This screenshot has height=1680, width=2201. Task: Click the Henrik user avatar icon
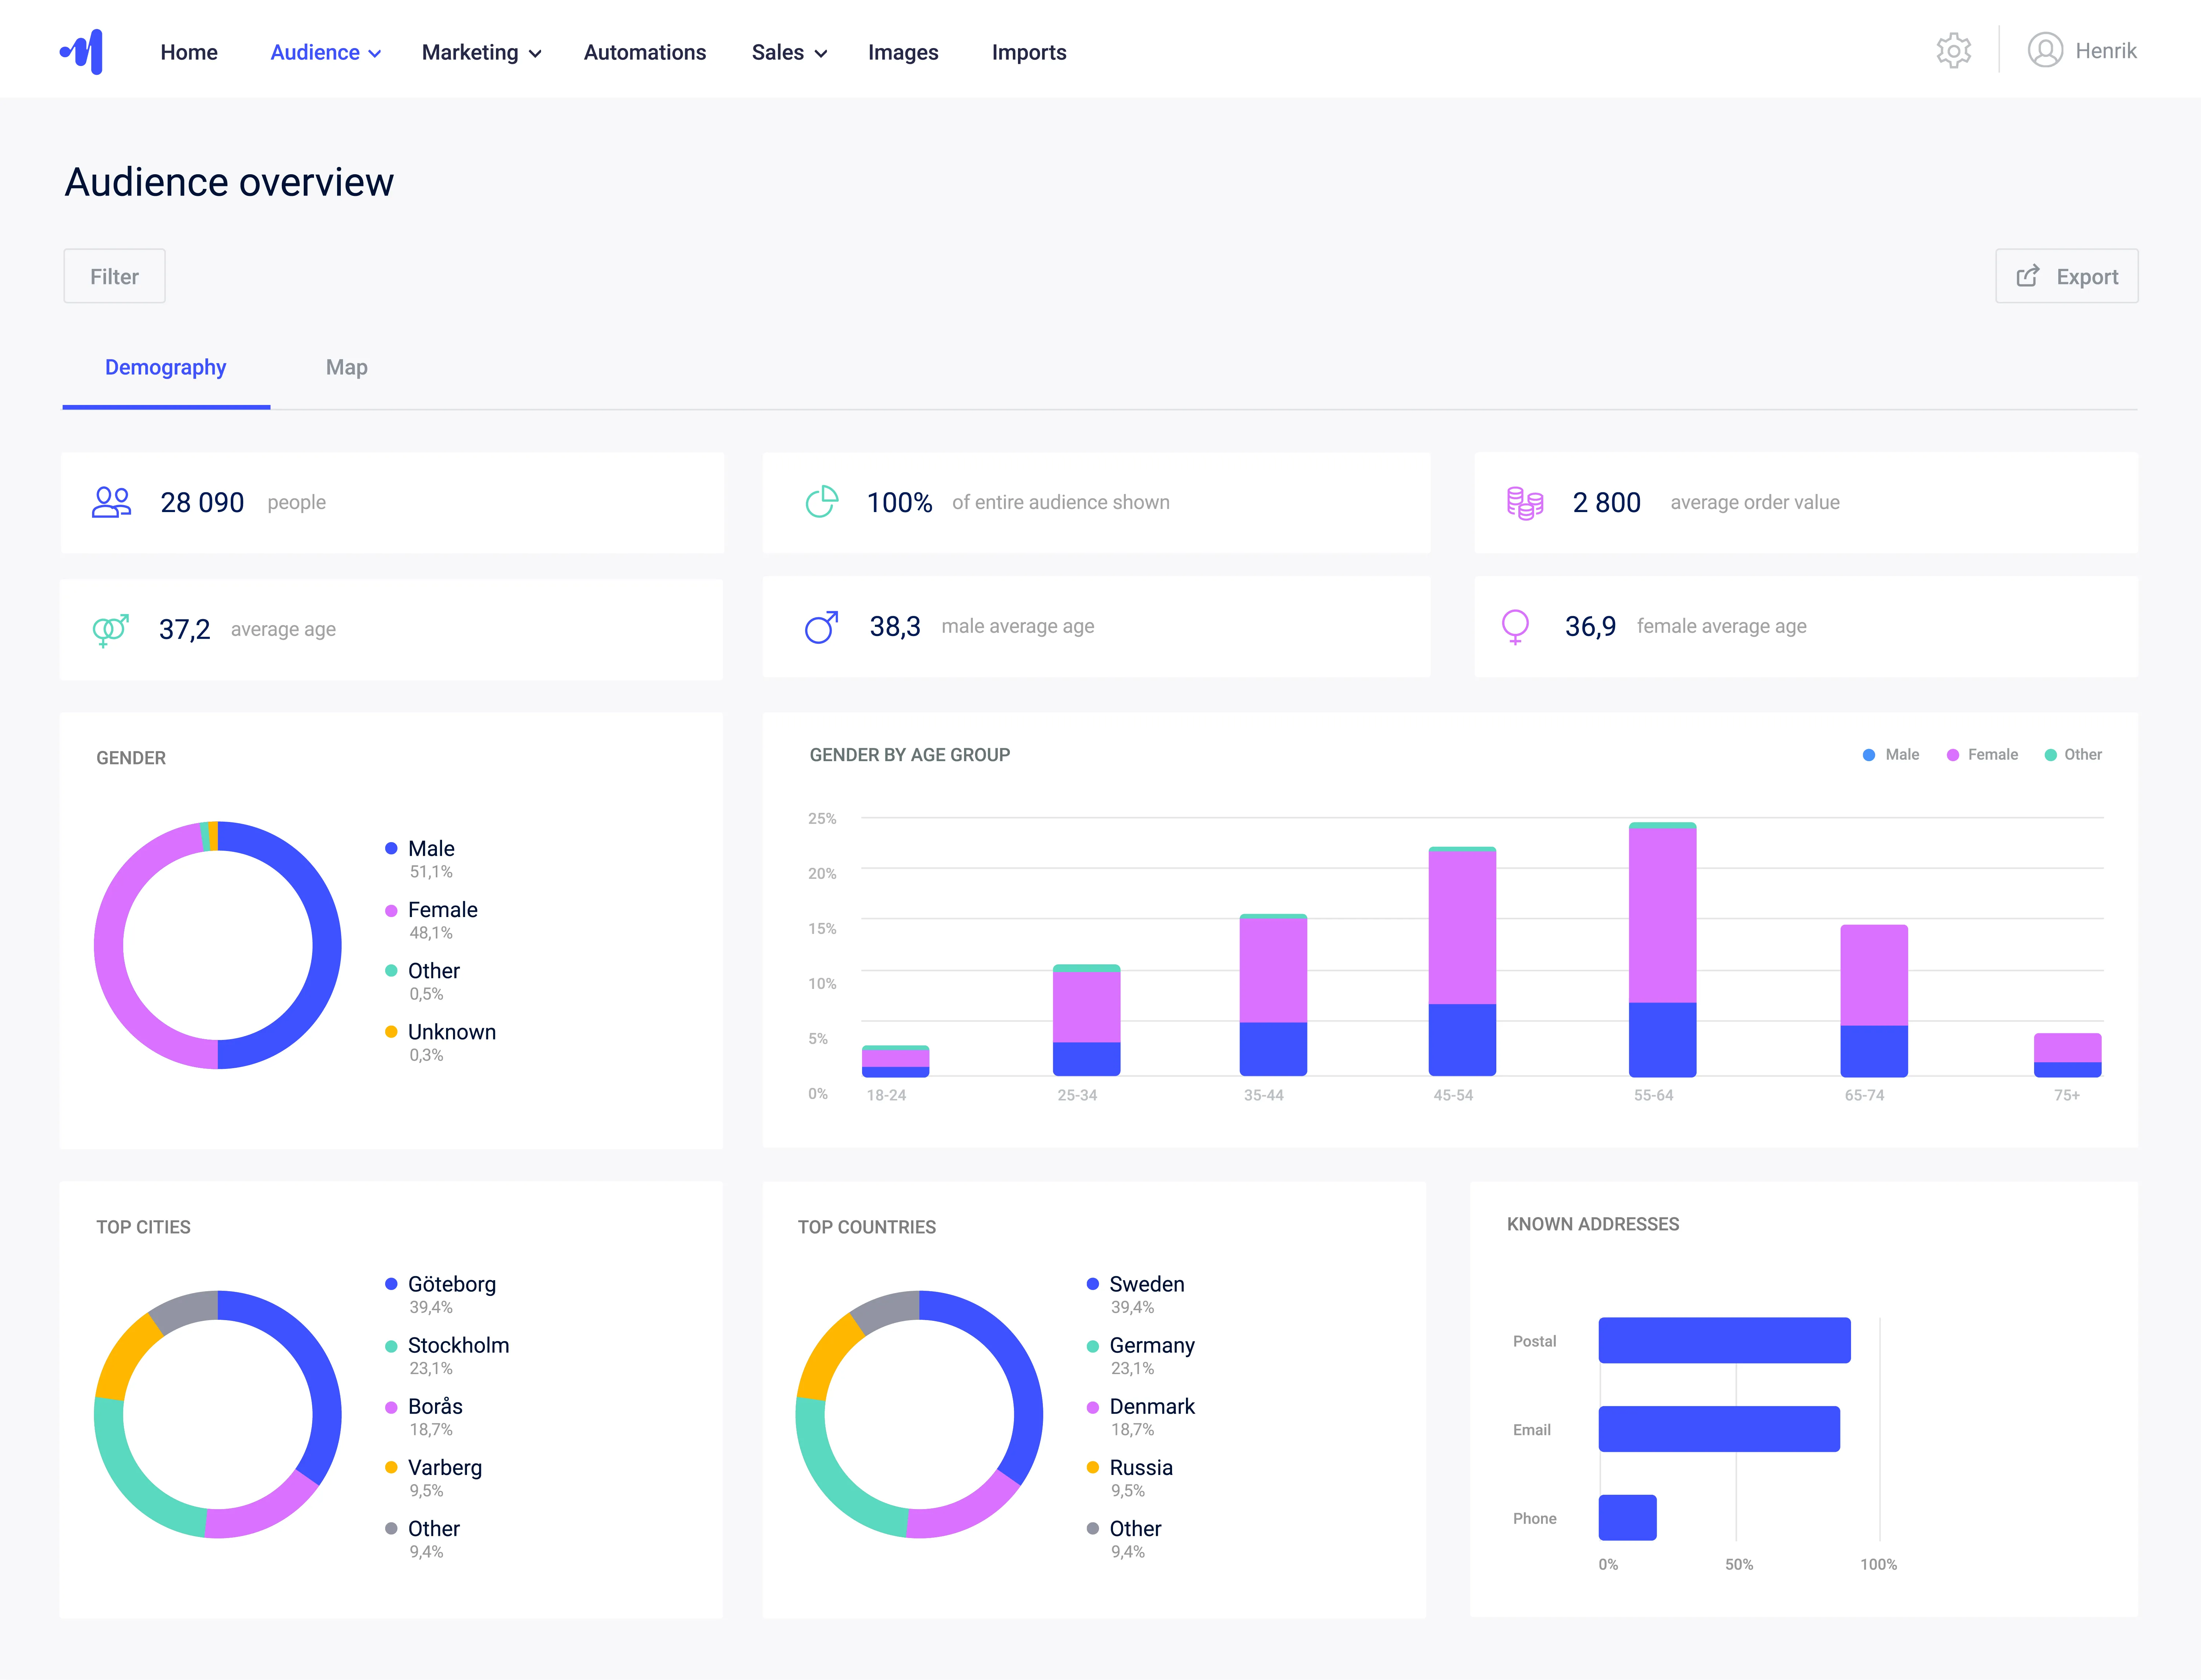(2045, 50)
